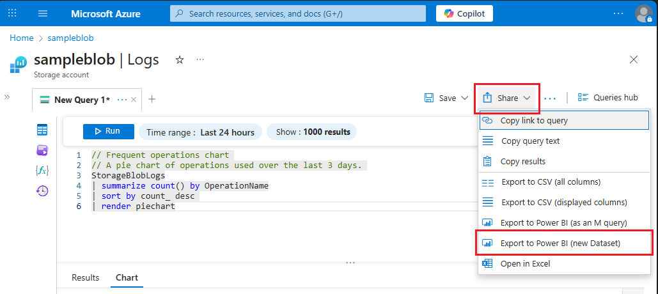The width and height of the screenshot is (658, 294).
Task: Go to Home breadcrumb
Action: click(x=21, y=38)
